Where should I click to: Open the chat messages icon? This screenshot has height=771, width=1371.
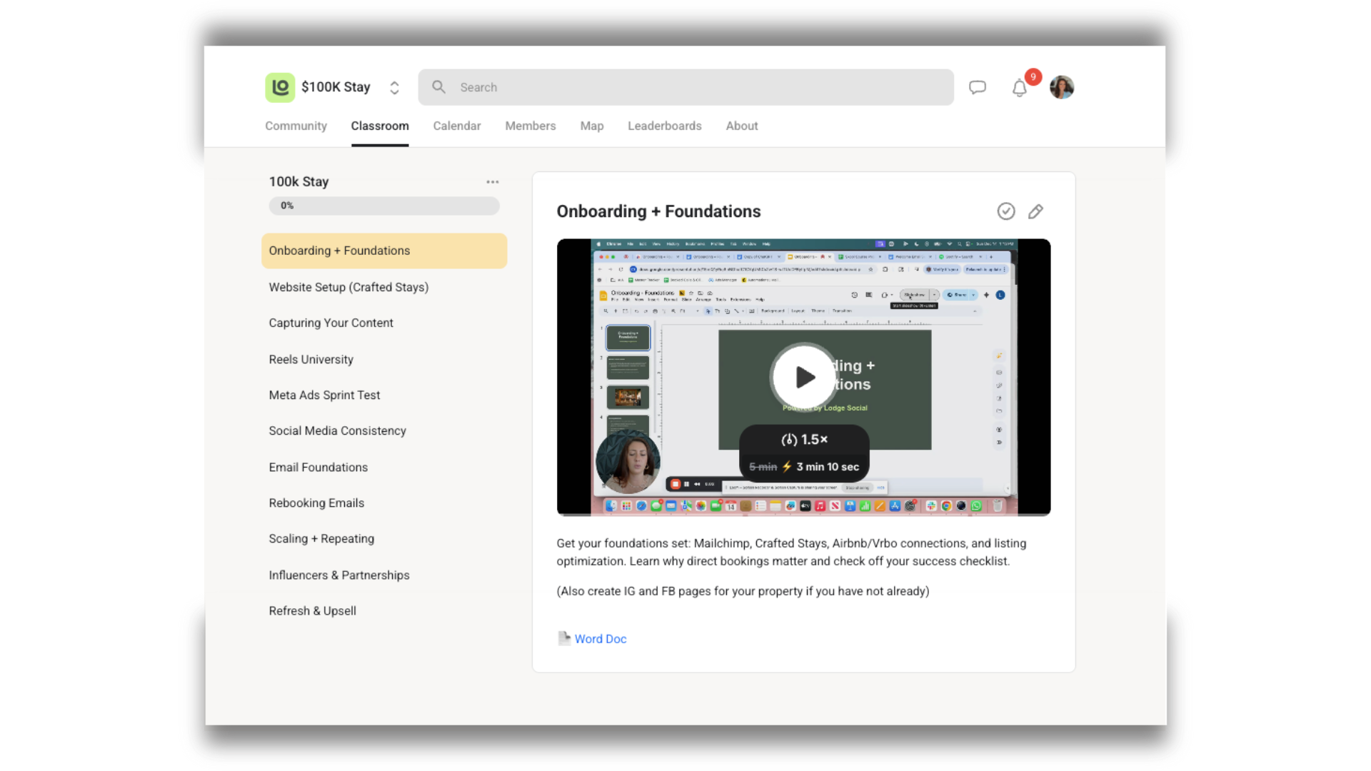pyautogui.click(x=977, y=87)
